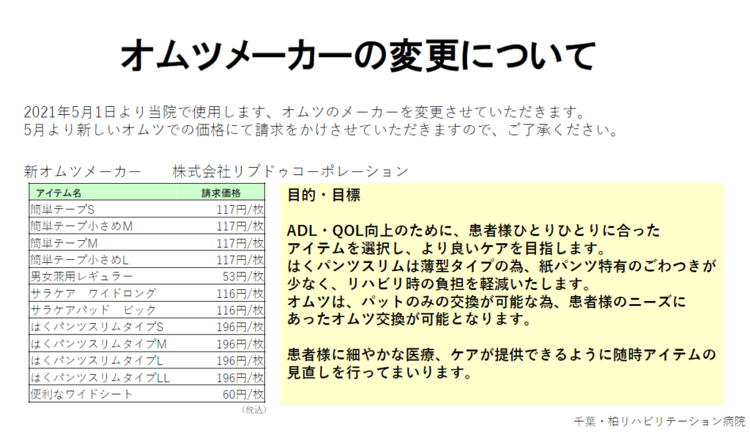
Task: Click the 請求価格 column header
Action: [221, 193]
